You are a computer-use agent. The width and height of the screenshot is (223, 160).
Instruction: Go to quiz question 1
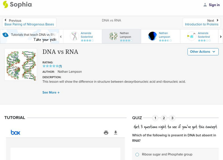[155, 118]
